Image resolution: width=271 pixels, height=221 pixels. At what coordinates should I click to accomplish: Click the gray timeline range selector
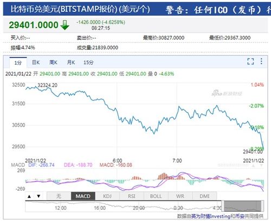[x=243, y=206]
